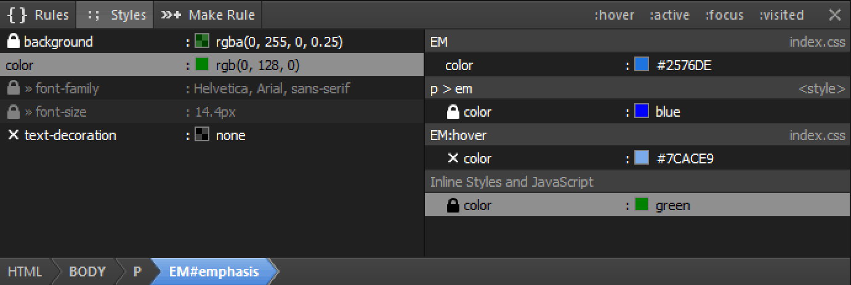Click the blue color swatch for #2576DE
Screen dimensions: 851x285
641,65
